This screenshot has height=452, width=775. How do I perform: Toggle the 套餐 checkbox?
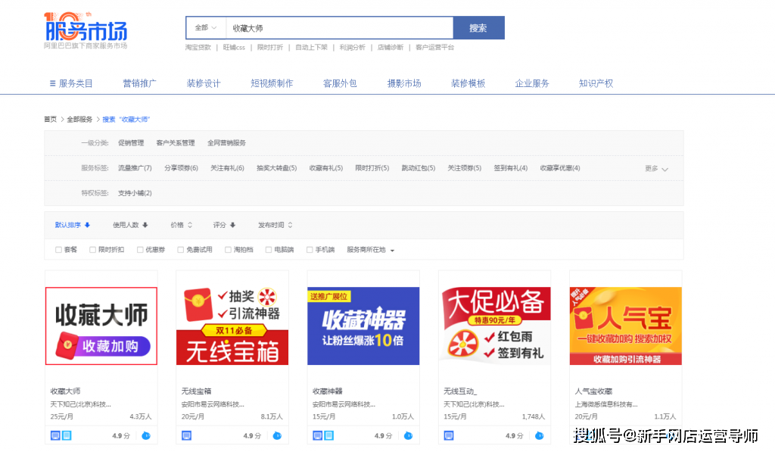point(58,250)
